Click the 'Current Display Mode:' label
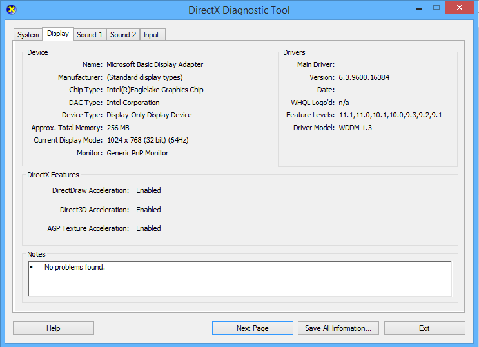Image resolution: width=479 pixels, height=347 pixels. 68,140
